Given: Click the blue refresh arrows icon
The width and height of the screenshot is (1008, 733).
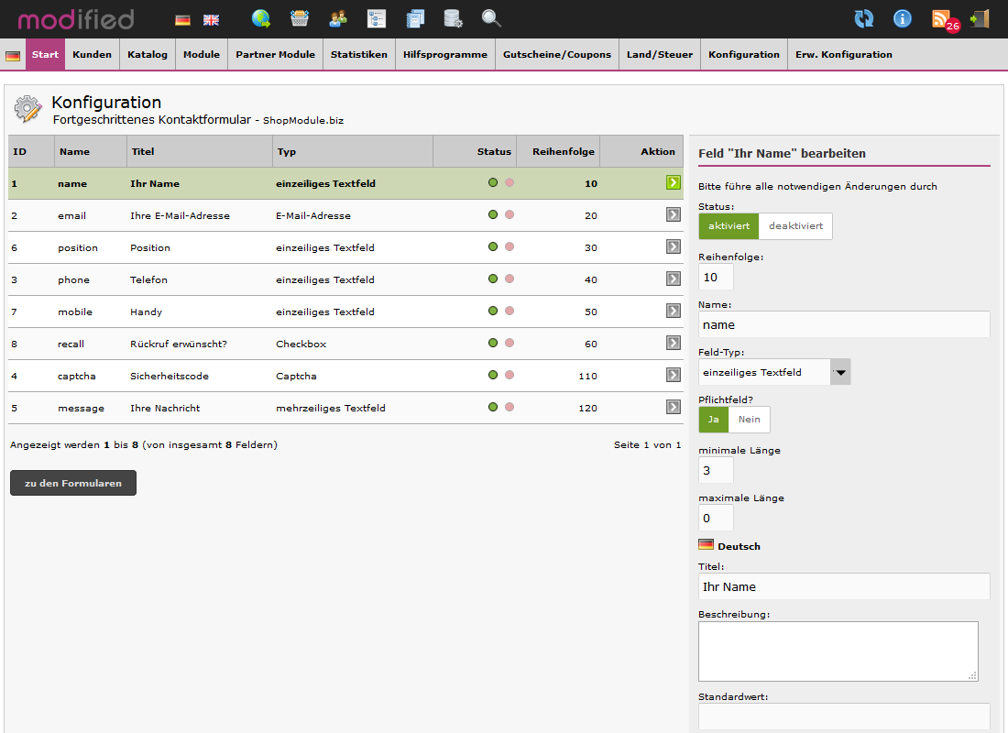Looking at the screenshot, I should coord(863,18).
